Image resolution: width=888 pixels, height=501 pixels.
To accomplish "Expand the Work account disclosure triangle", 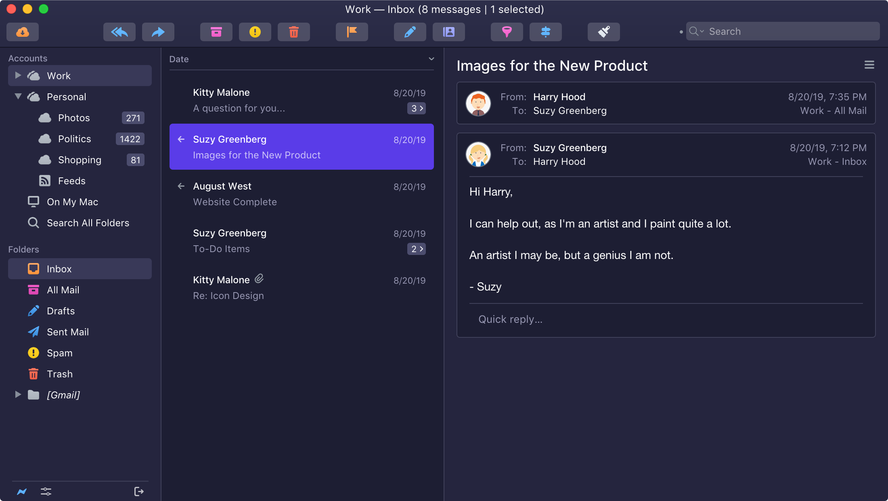I will pyautogui.click(x=18, y=75).
